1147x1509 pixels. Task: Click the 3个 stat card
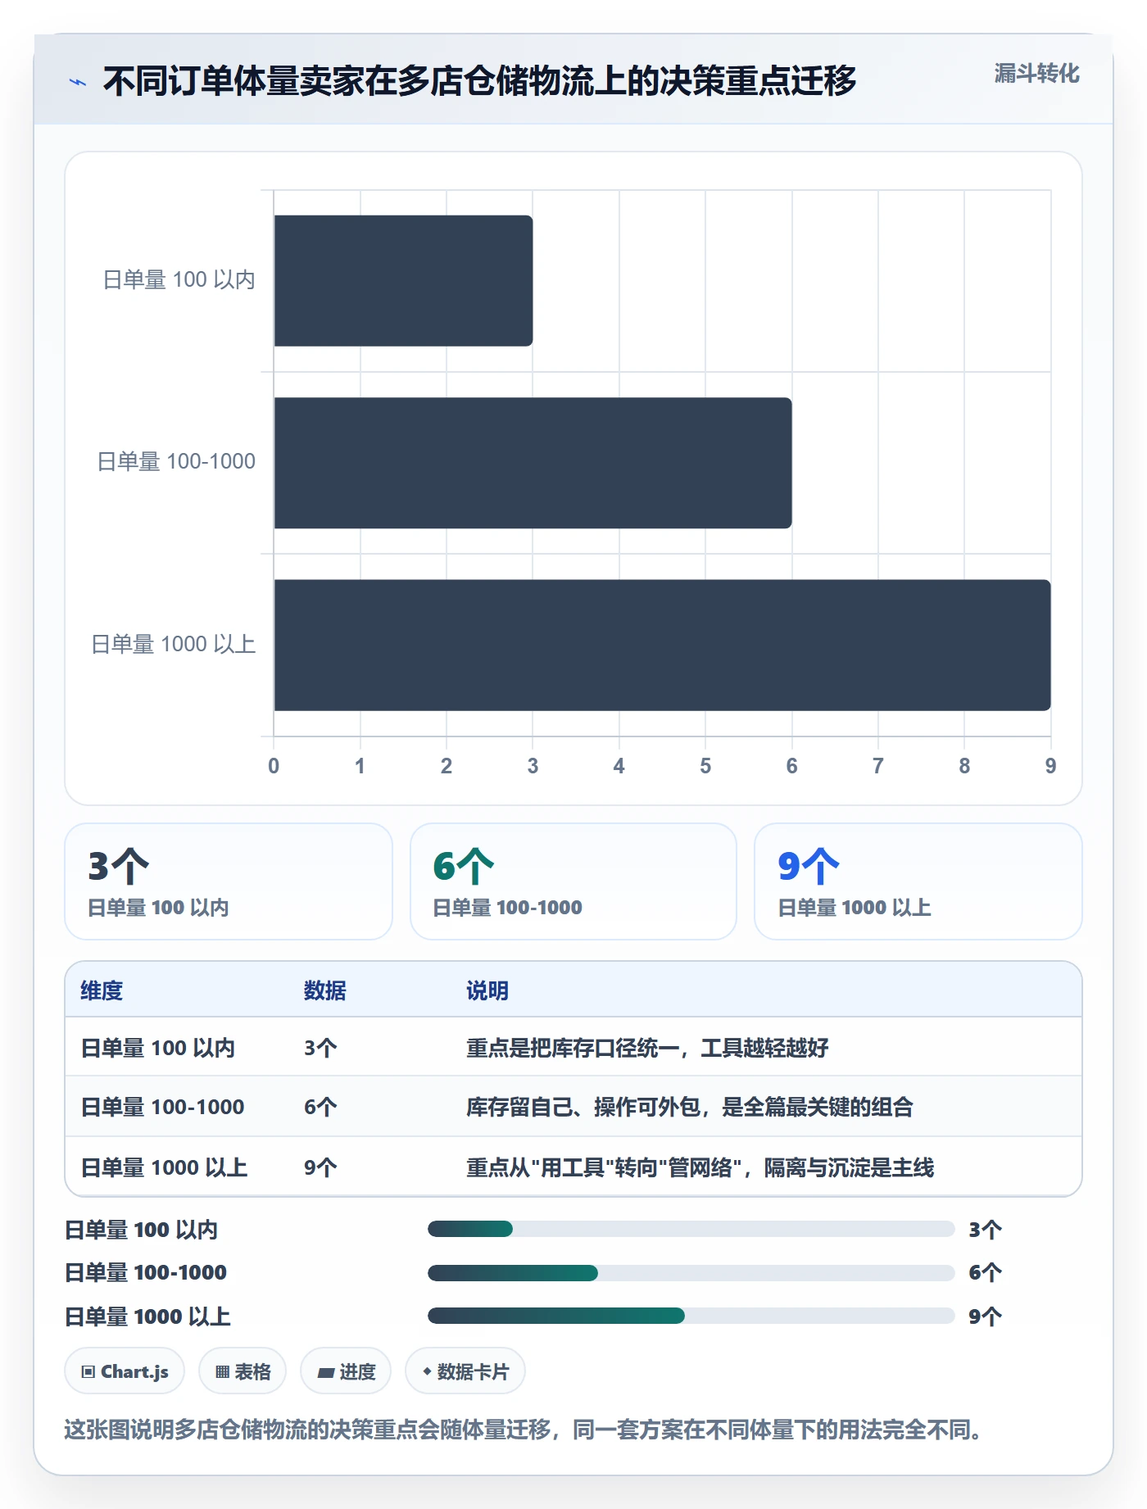[229, 881]
